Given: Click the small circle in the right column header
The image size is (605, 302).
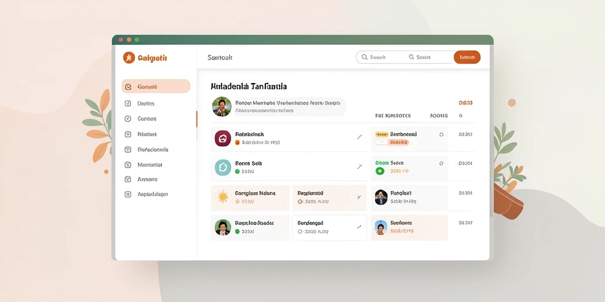Looking at the screenshot, I should [461, 116].
